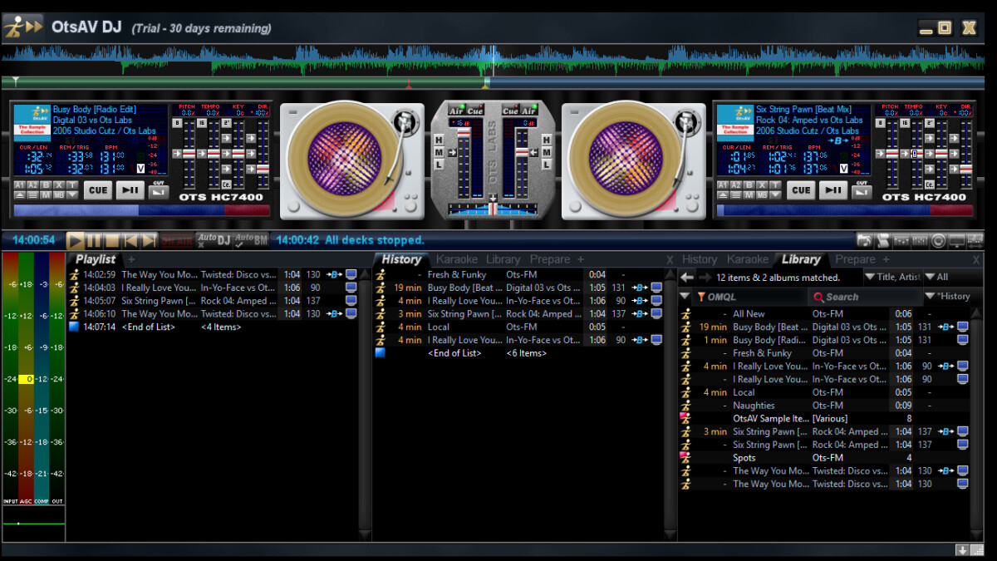The image size is (997, 561).
Task: Open the *History sort dropdown
Action: (947, 297)
